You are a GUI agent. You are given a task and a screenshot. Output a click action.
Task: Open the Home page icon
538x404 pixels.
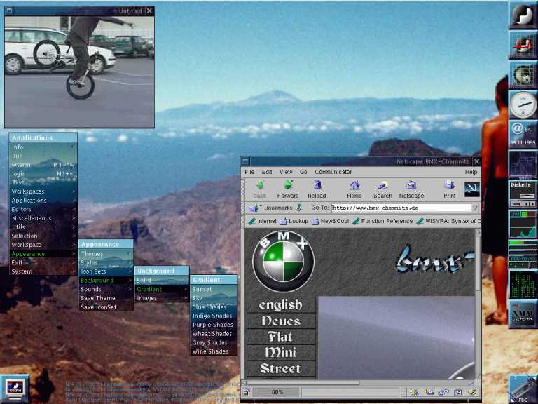click(354, 189)
